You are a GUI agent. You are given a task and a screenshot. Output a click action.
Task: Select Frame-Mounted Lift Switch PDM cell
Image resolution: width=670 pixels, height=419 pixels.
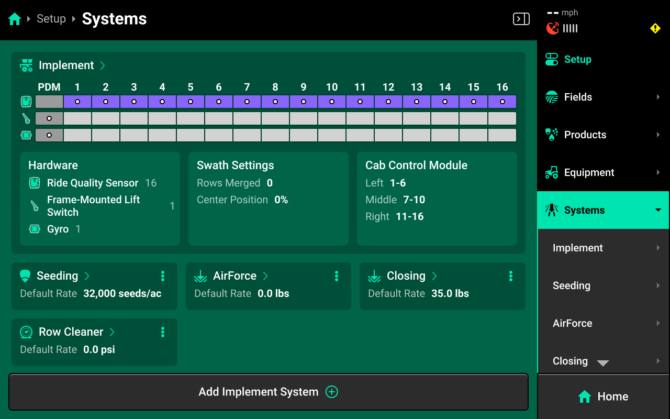tap(49, 118)
